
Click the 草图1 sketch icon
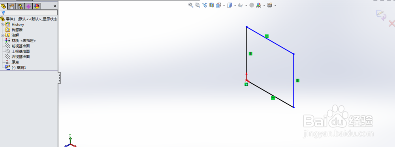click(8, 67)
